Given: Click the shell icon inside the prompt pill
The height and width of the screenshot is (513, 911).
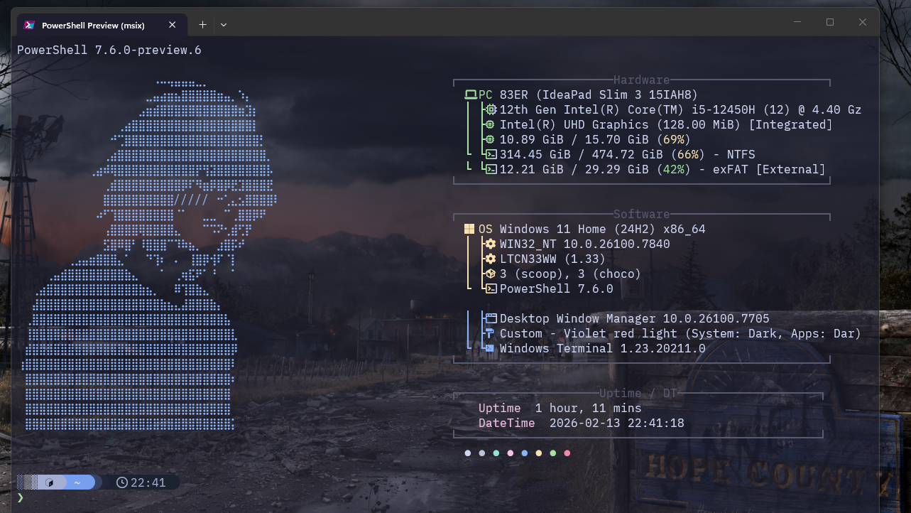Looking at the screenshot, I should (49, 482).
